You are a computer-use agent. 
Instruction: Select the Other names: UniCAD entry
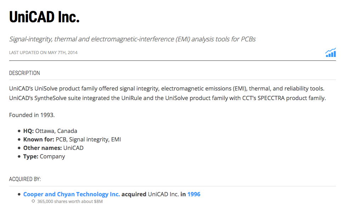click(x=54, y=148)
